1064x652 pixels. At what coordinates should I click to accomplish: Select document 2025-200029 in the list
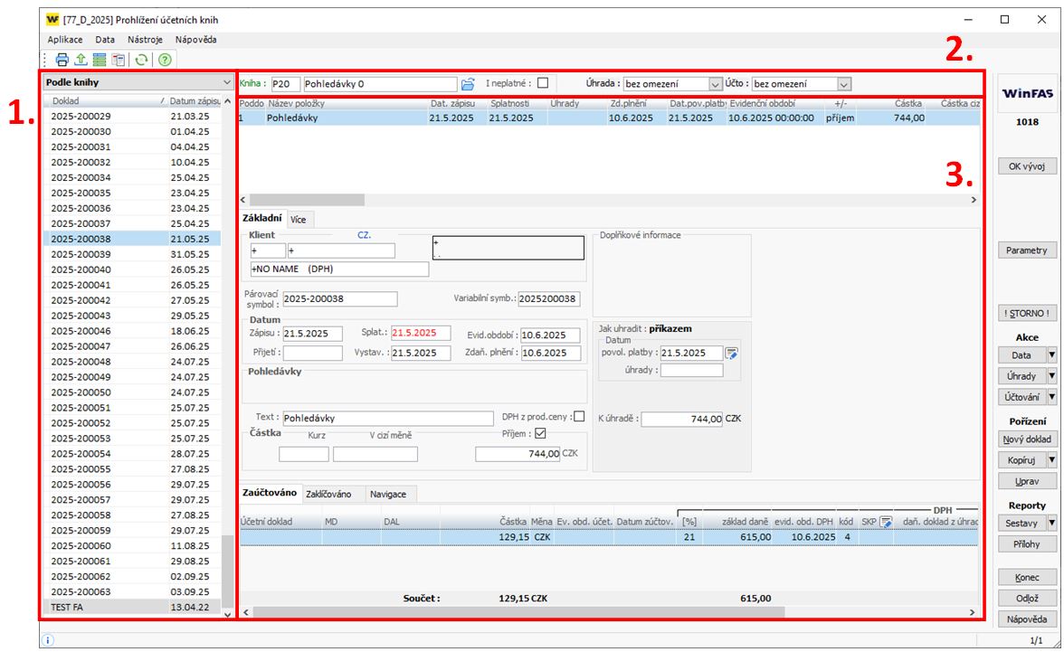click(132, 116)
